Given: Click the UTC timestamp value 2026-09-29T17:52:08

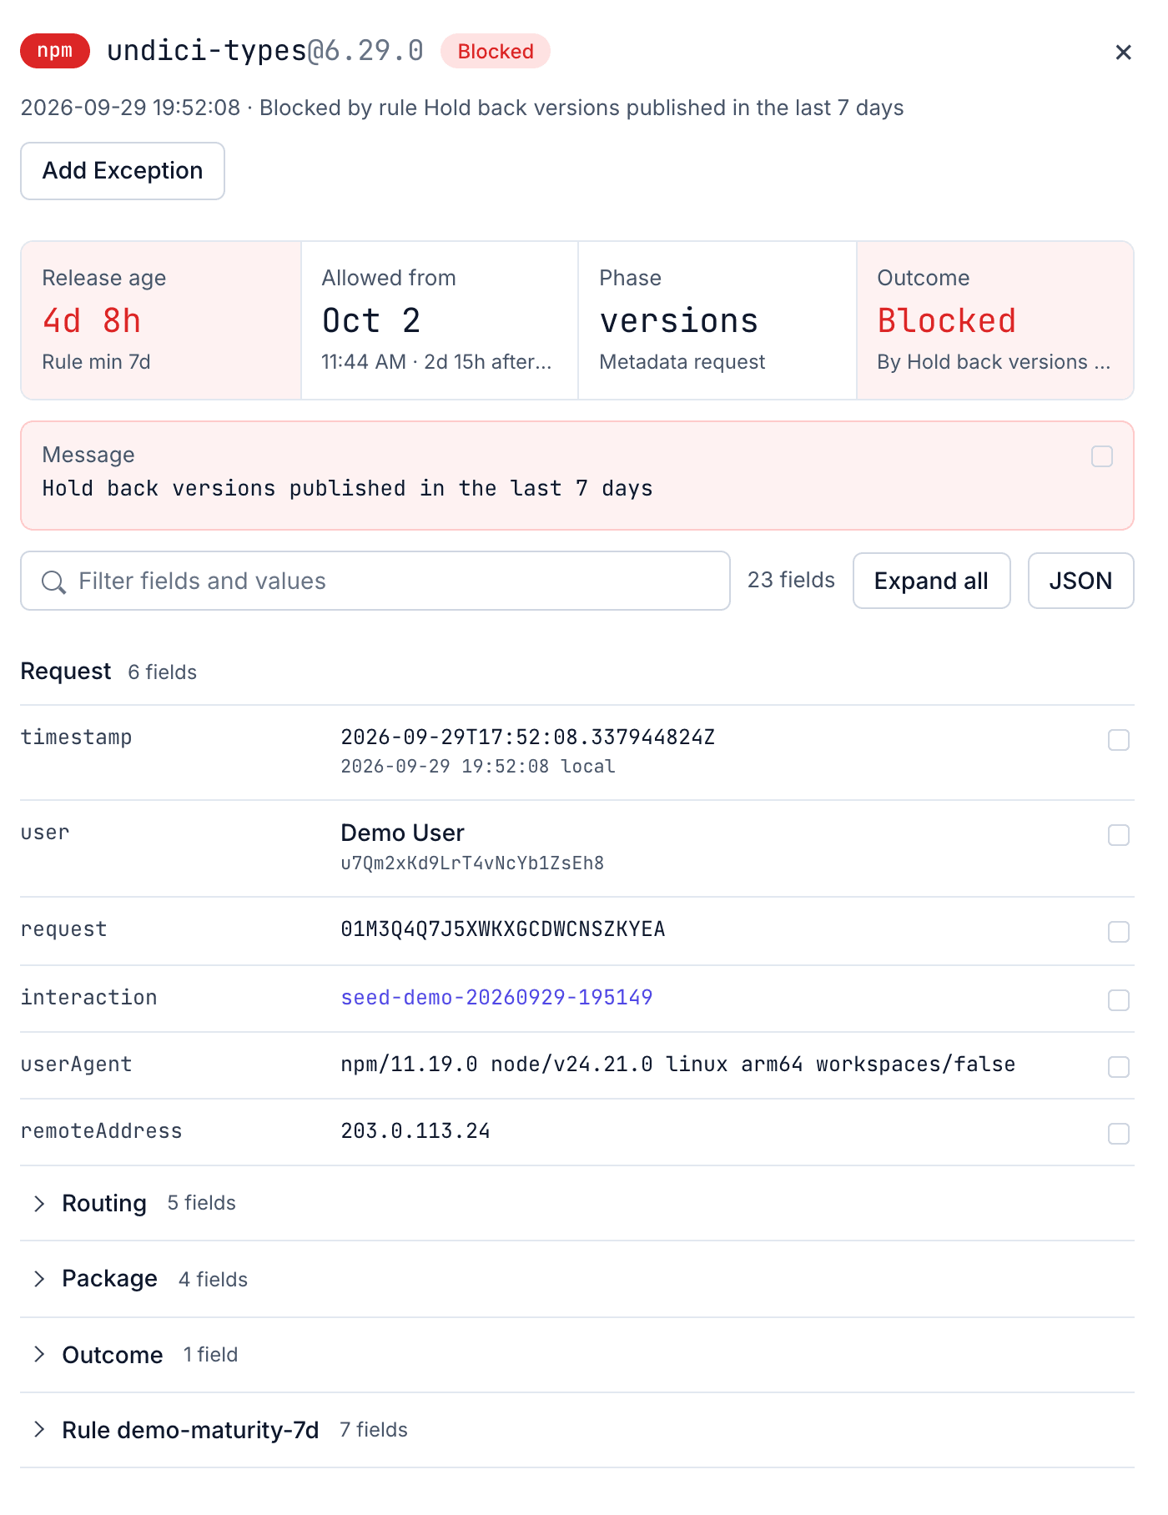Looking at the screenshot, I should click(527, 737).
